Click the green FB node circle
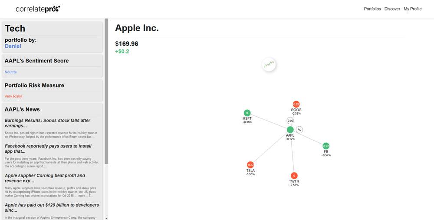Image resolution: width=434 pixels, height=220 pixels. pos(326,146)
